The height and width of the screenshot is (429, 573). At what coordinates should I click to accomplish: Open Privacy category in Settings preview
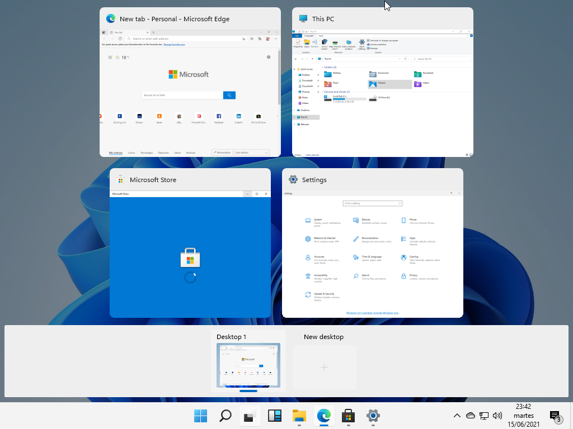(419, 277)
